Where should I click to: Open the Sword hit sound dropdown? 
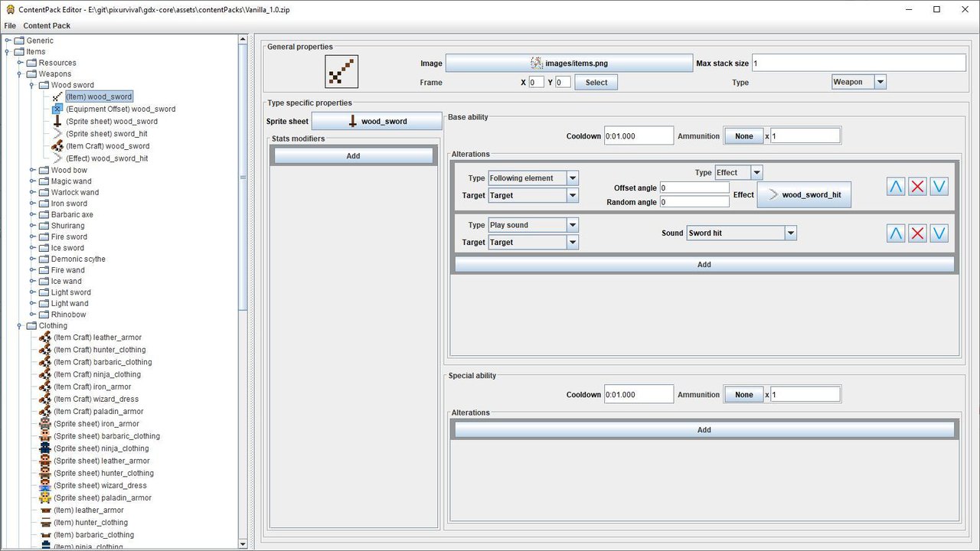click(x=791, y=233)
